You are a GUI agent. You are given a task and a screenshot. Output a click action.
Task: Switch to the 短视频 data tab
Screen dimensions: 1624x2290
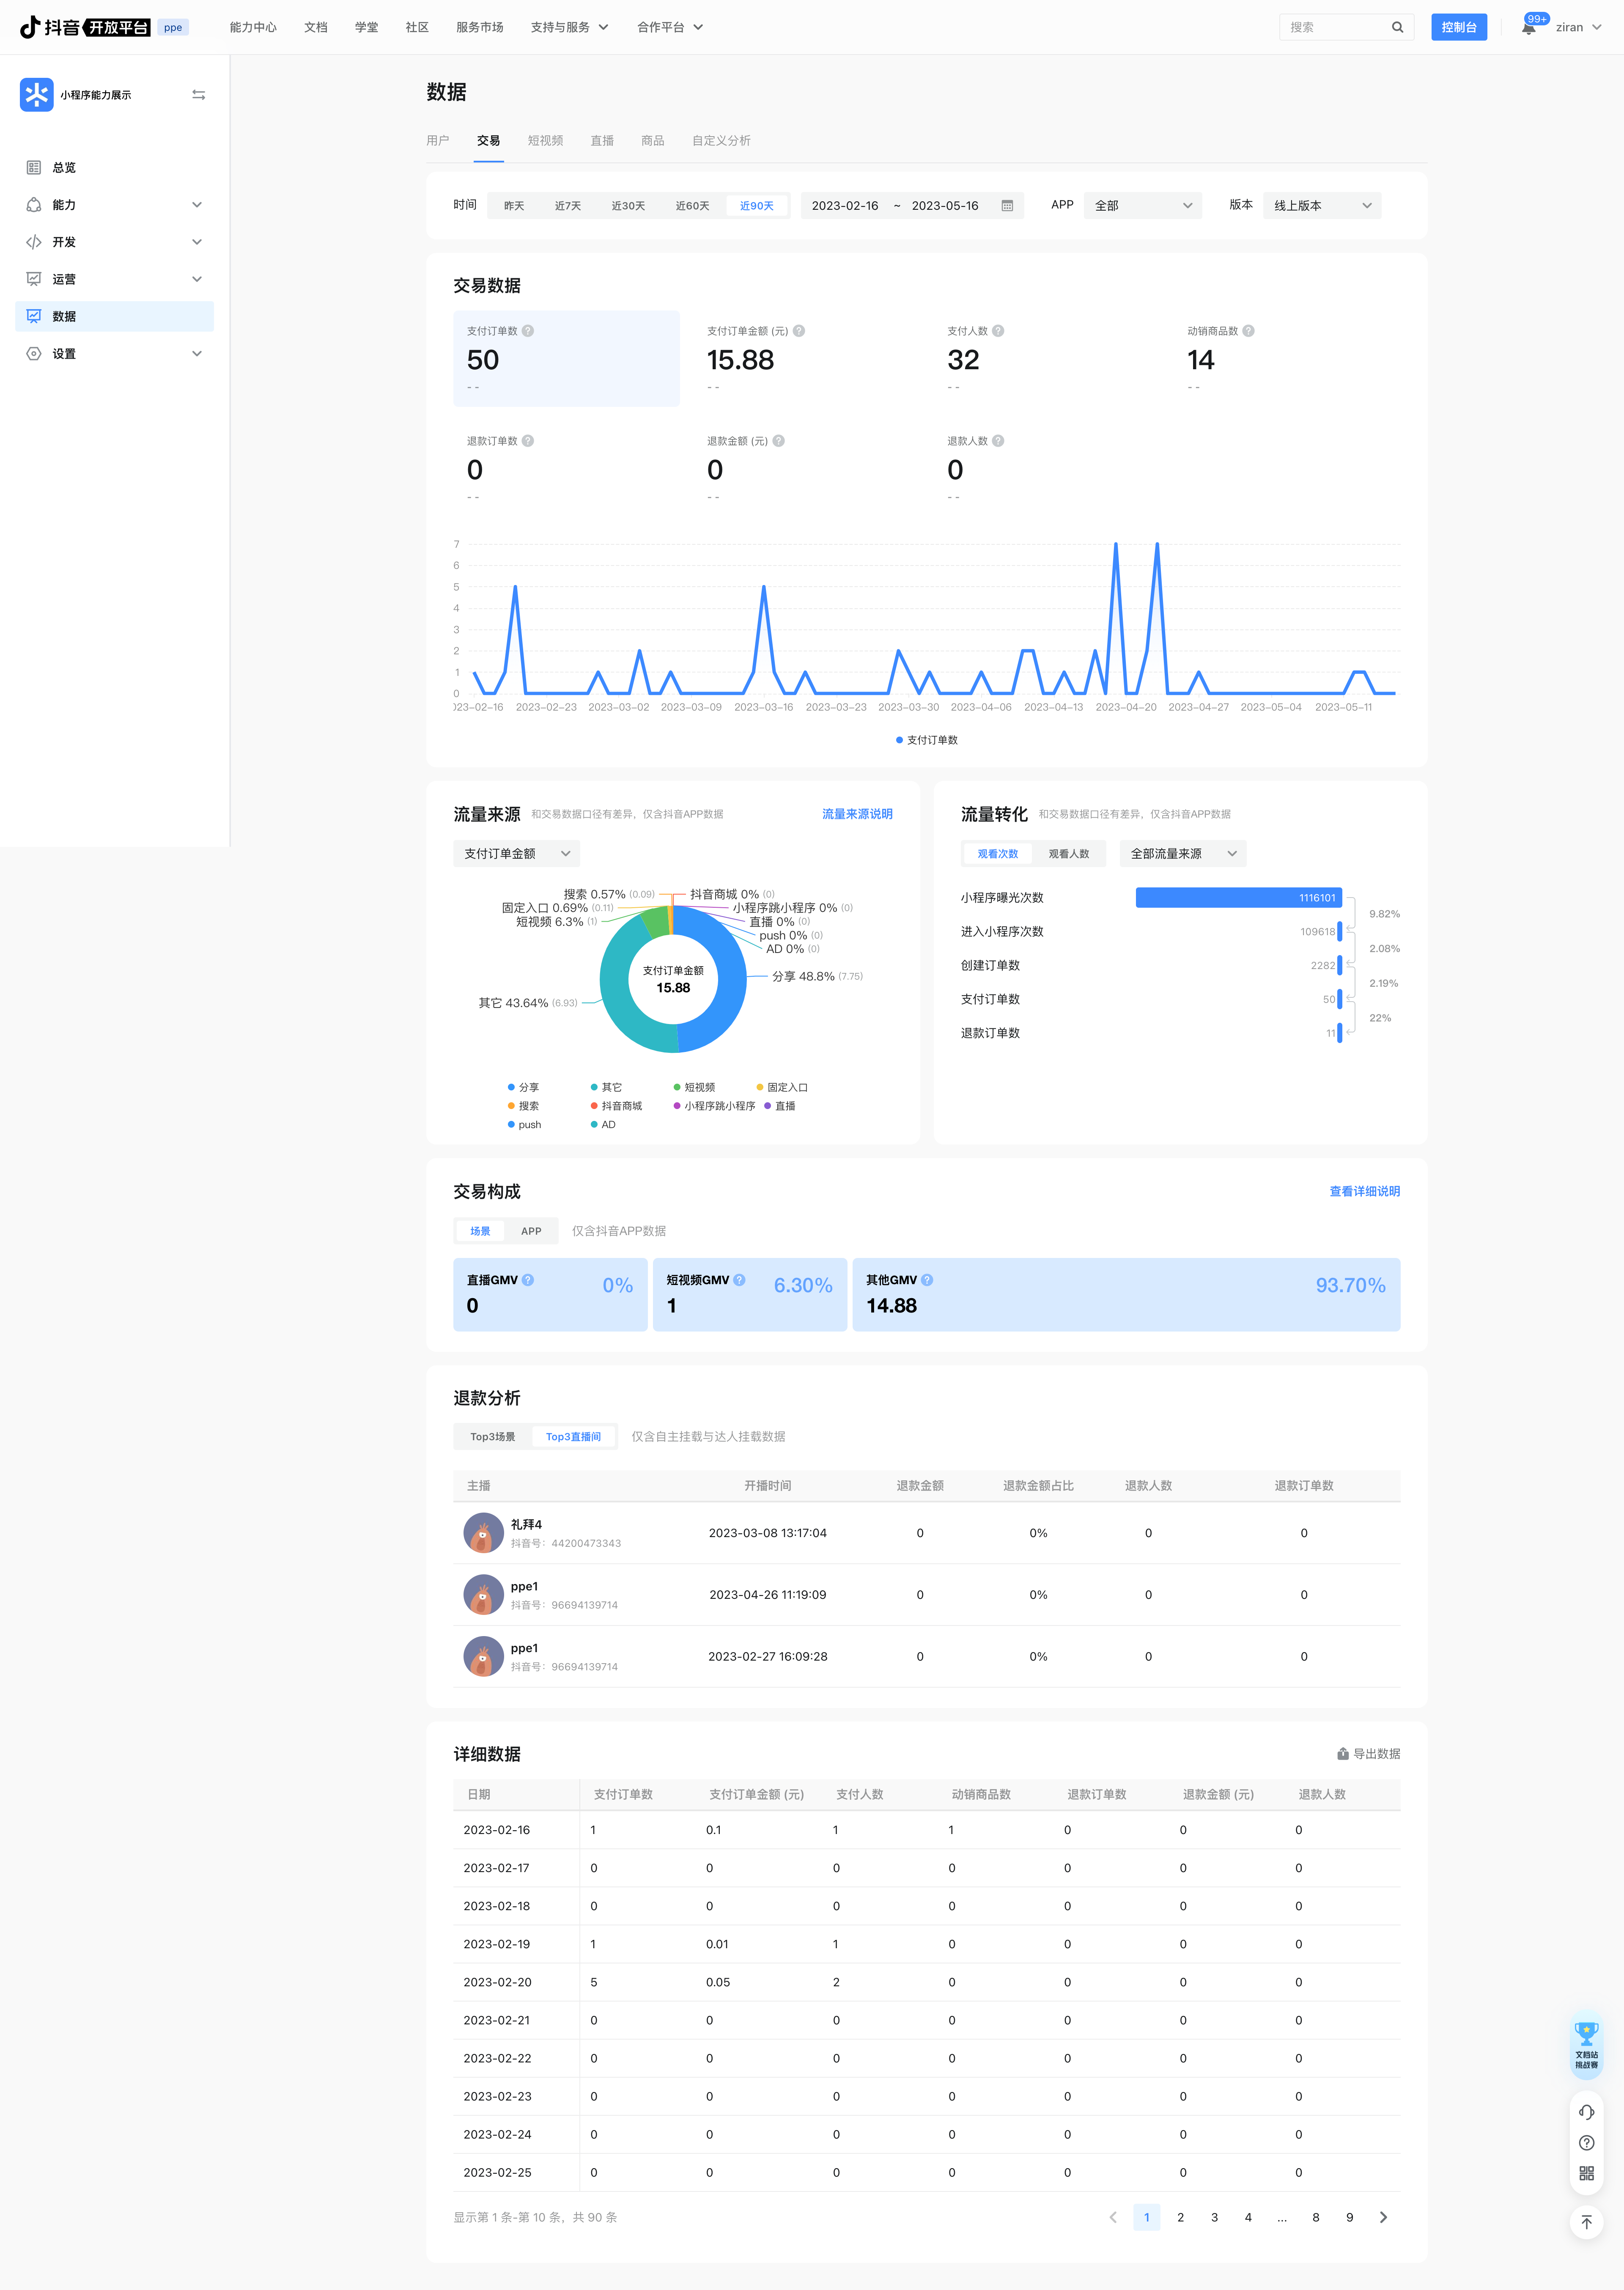pyautogui.click(x=546, y=141)
